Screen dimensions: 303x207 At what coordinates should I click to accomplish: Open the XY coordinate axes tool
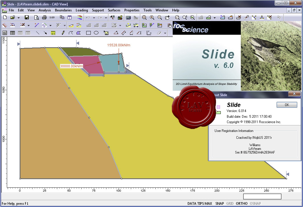149,33
